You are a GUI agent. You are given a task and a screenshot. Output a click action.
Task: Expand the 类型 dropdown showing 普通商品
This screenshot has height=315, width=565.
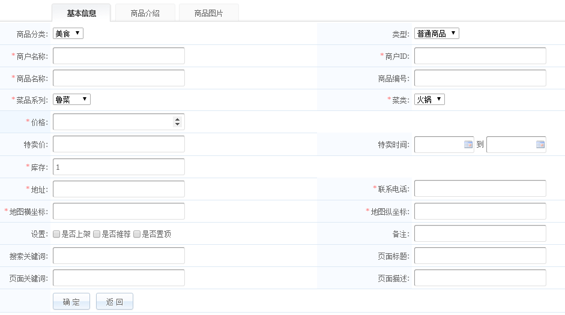coord(437,34)
